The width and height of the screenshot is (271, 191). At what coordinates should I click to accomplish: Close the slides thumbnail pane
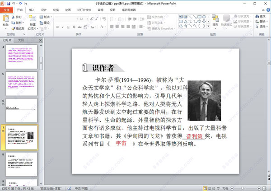[41, 40]
